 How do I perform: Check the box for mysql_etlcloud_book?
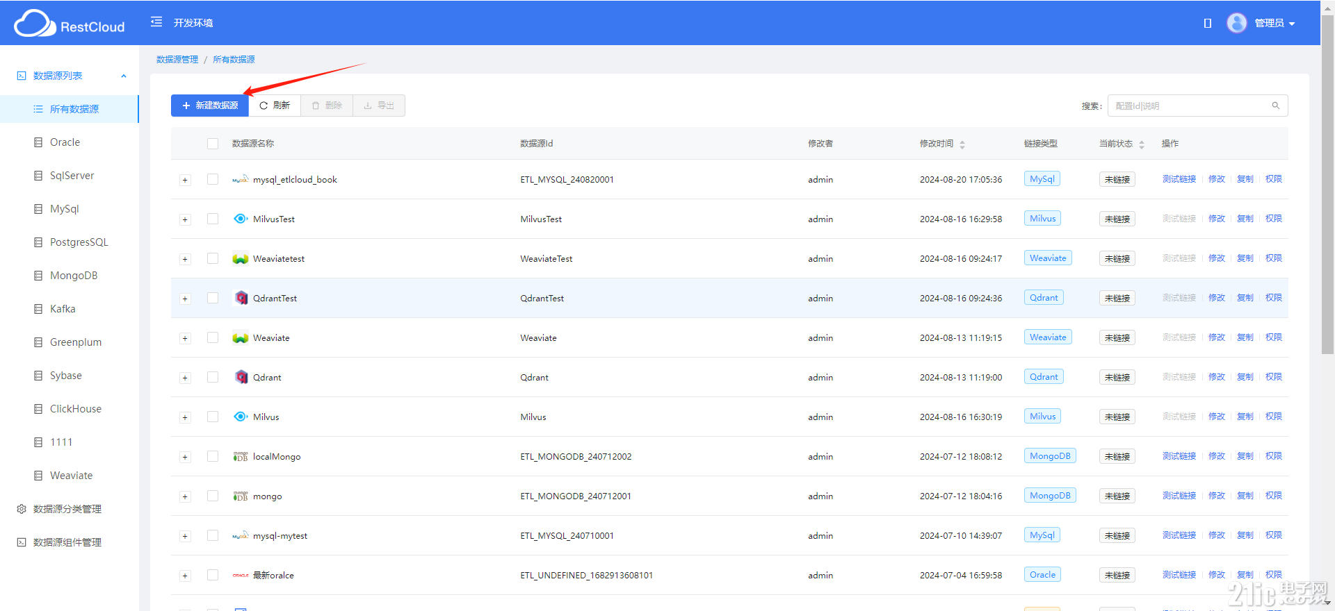coord(213,179)
